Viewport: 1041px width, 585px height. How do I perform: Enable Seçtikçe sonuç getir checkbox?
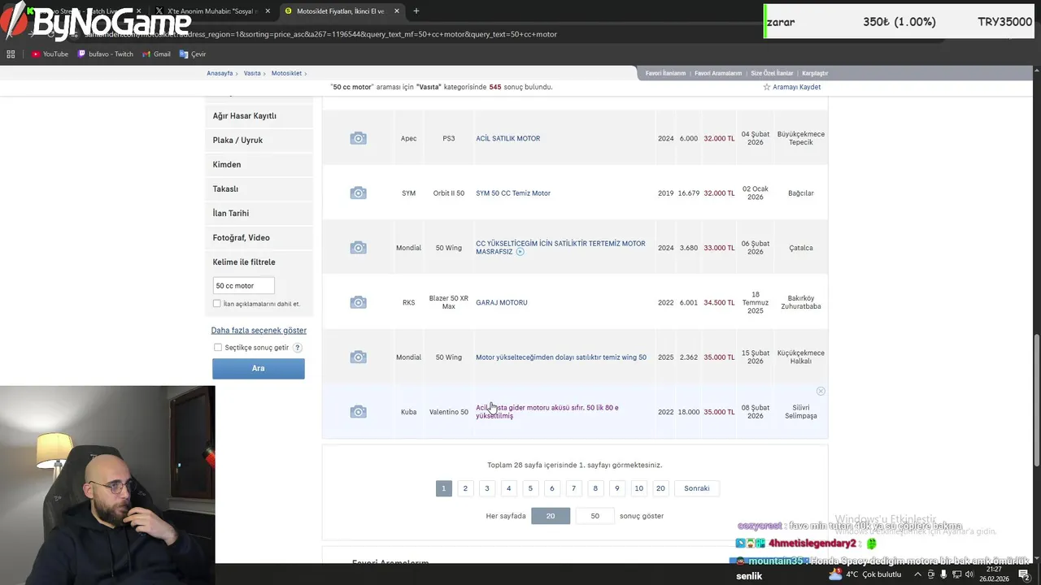(x=218, y=348)
